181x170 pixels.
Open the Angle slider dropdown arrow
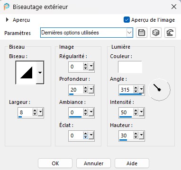coord(141,89)
